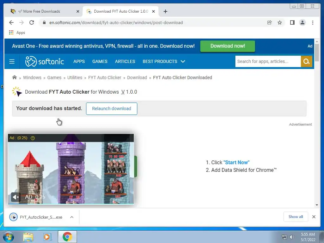The width and height of the screenshot is (324, 243).
Task: Open the APPS menu item
Action: [79, 61]
